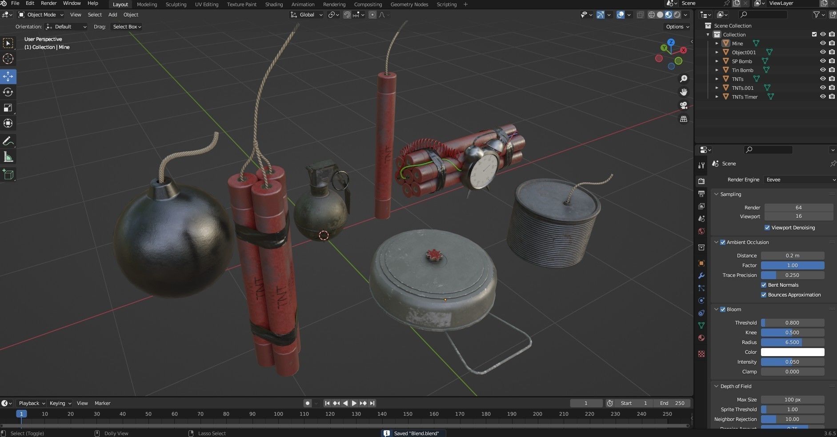Open the Object Mode dropdown
Screen dimensions: 837x437
(x=40, y=15)
